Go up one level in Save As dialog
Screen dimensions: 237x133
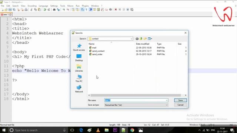coord(141,39)
